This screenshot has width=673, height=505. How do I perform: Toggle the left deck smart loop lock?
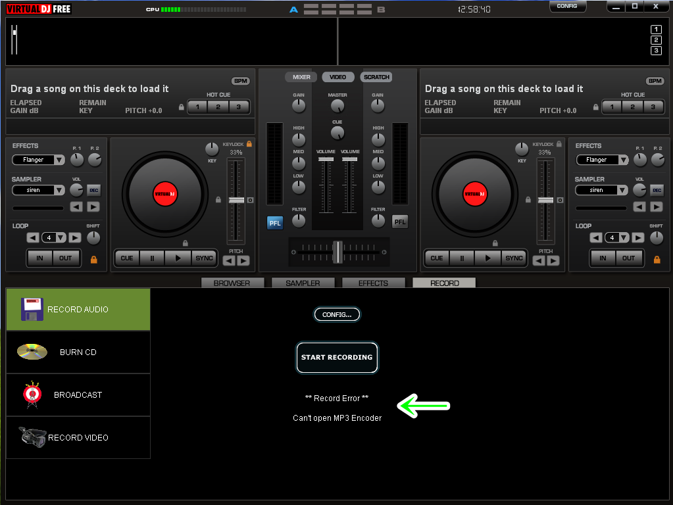point(93,260)
